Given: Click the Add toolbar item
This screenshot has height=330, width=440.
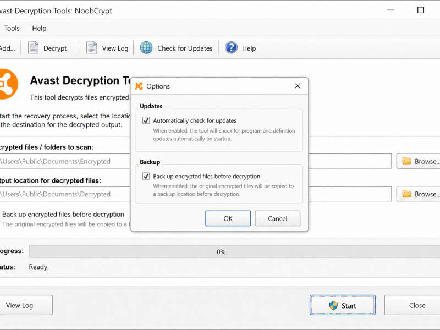Looking at the screenshot, I should pos(7,48).
